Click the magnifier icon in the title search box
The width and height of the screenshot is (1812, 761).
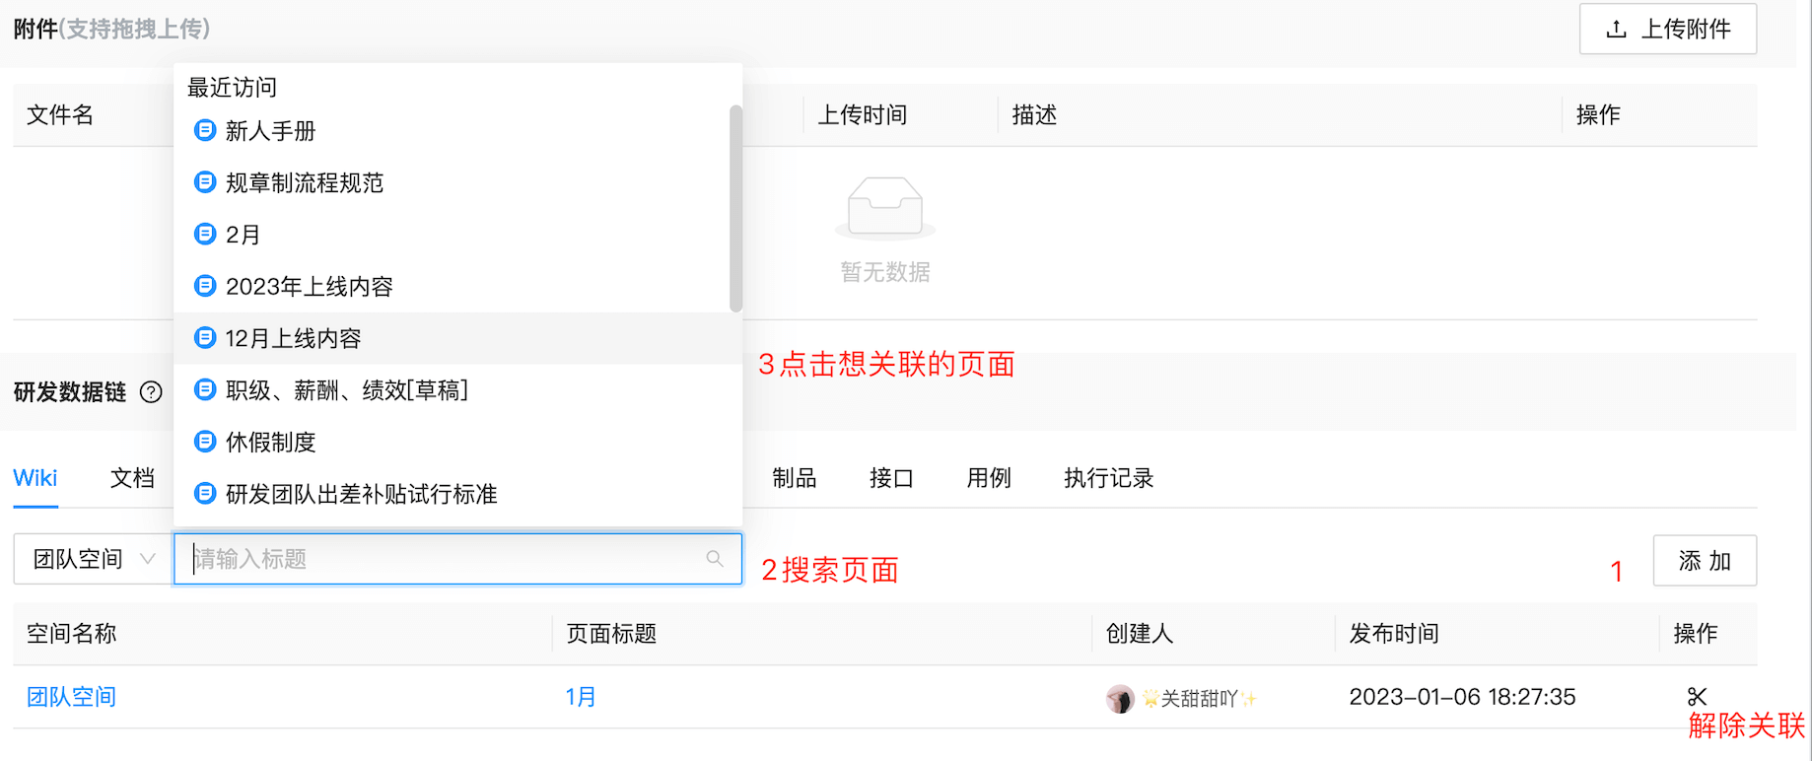pos(714,559)
